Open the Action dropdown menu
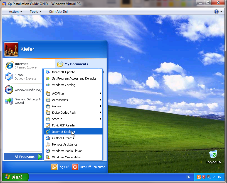Screen dimensions: 227x183 click(16, 12)
